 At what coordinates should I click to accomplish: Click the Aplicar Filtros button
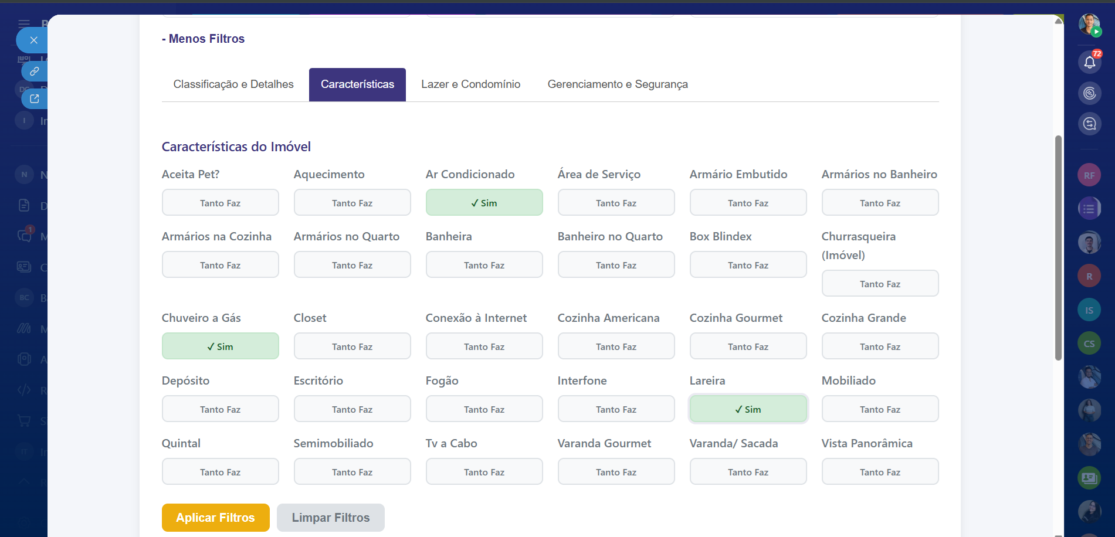click(x=216, y=518)
